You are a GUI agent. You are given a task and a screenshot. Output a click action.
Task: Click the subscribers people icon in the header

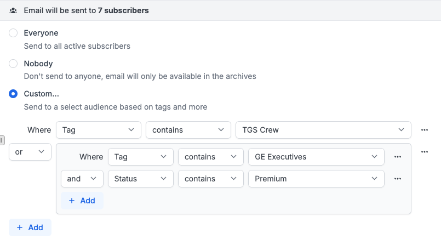(x=13, y=10)
